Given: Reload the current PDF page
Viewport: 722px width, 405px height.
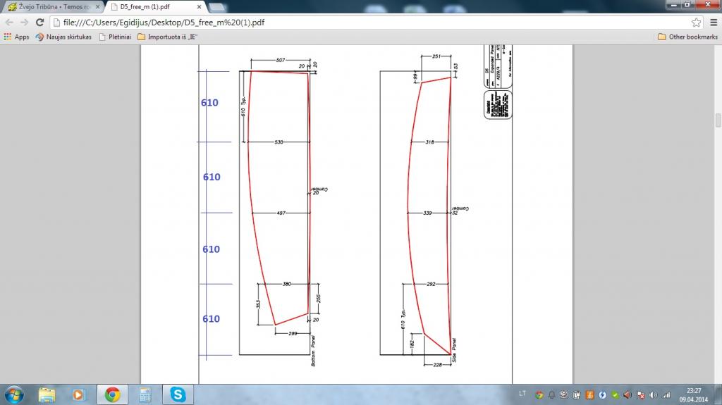Looking at the screenshot, I should point(40,23).
